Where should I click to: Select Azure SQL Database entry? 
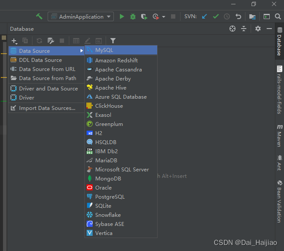tap(121, 97)
